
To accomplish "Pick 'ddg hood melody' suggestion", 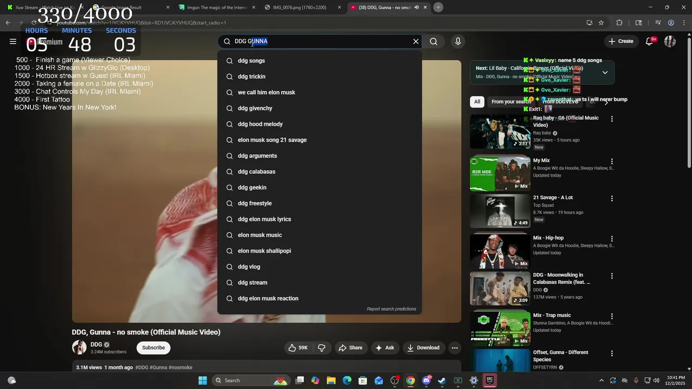I will pyautogui.click(x=320, y=124).
